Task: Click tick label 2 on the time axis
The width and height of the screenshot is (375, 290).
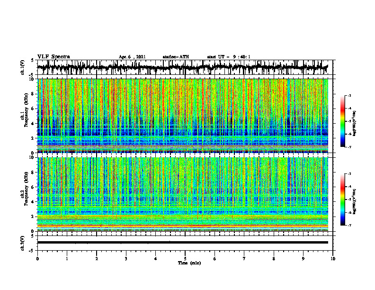Action: pyautogui.click(x=97, y=259)
